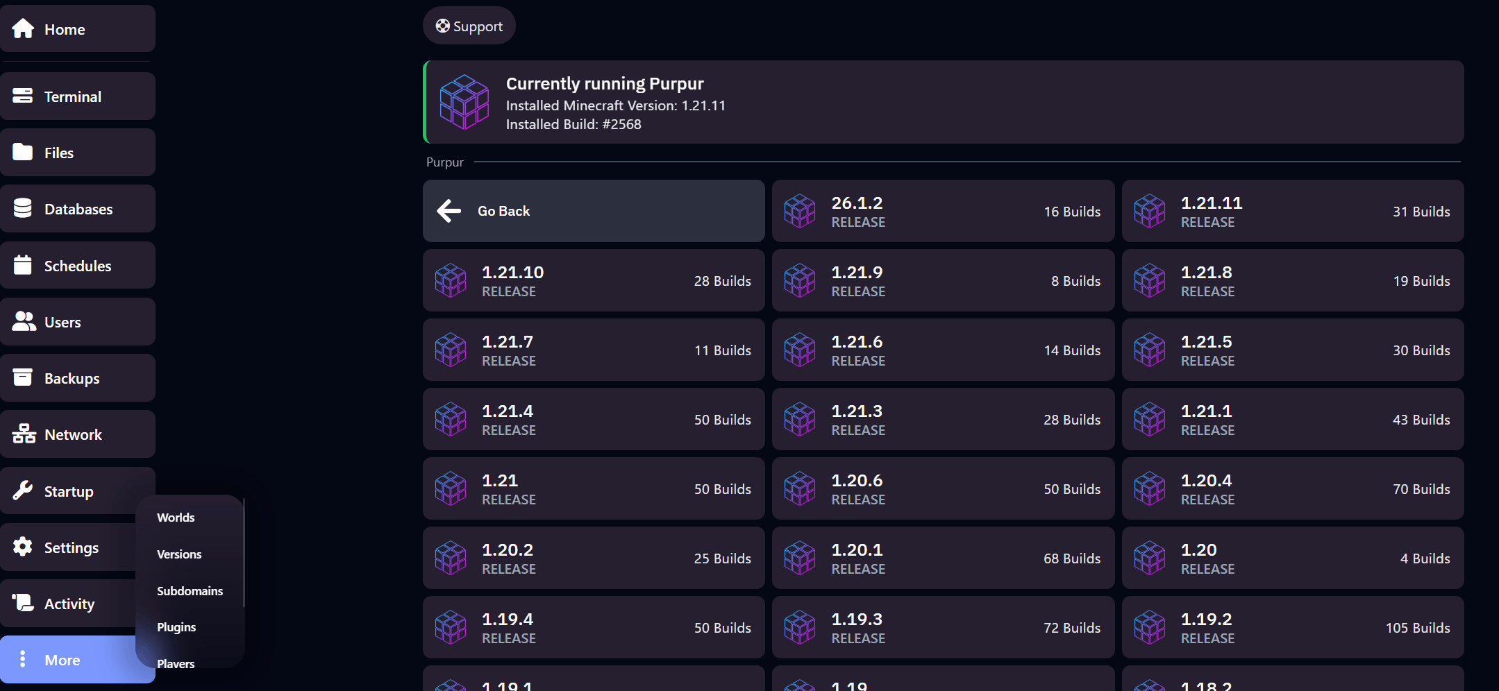Choose the 1.20.2 release card
1499x691 pixels.
[x=594, y=558]
